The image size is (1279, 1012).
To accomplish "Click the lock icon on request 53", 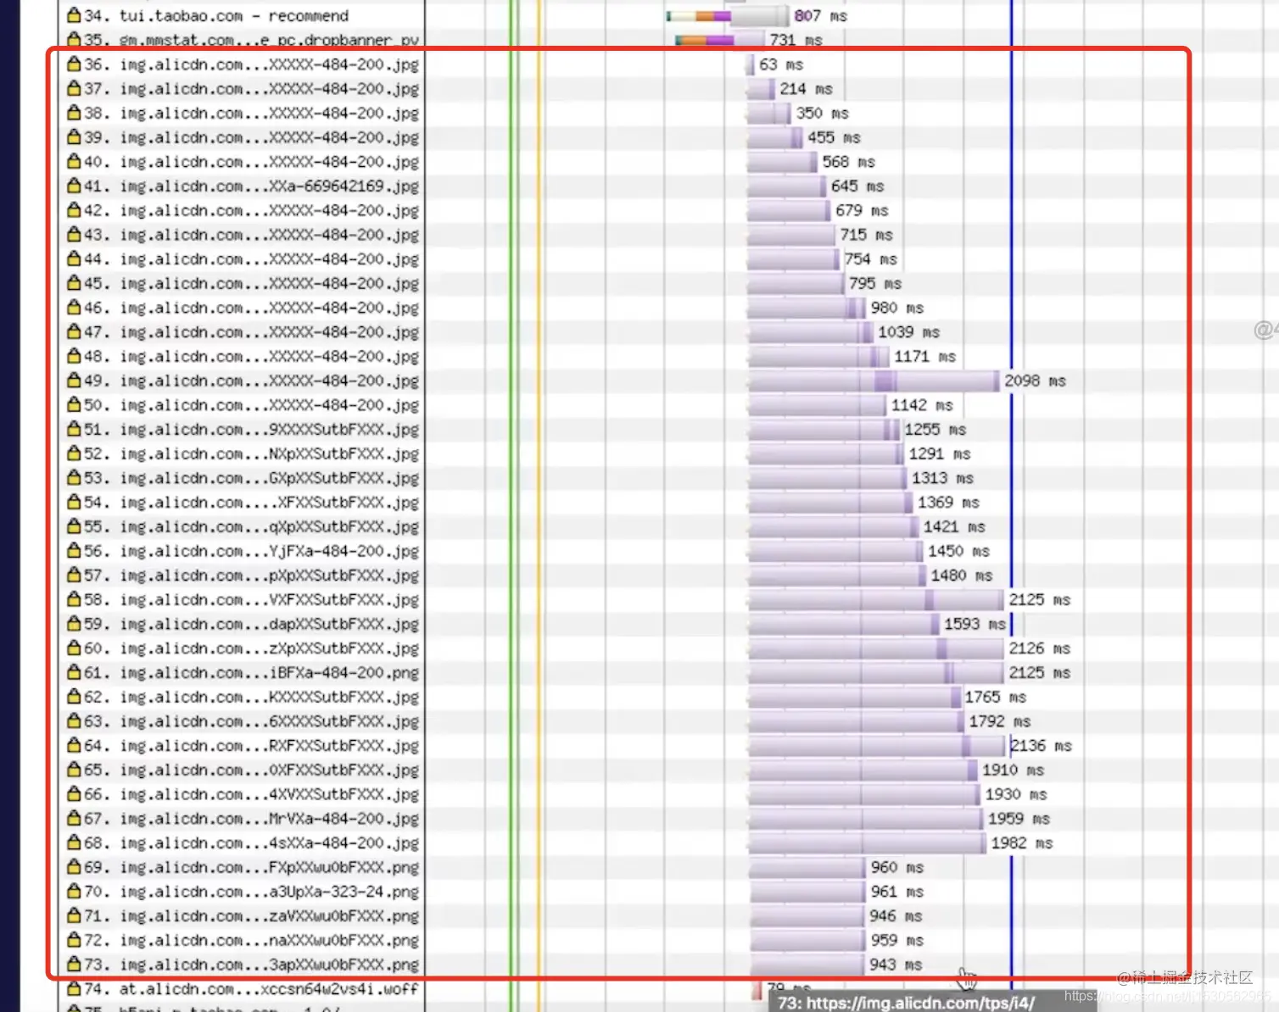I will pos(74,478).
